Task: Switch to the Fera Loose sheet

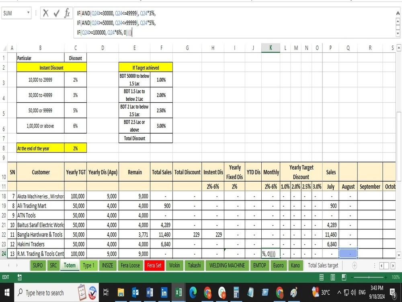Action: [x=130, y=265]
